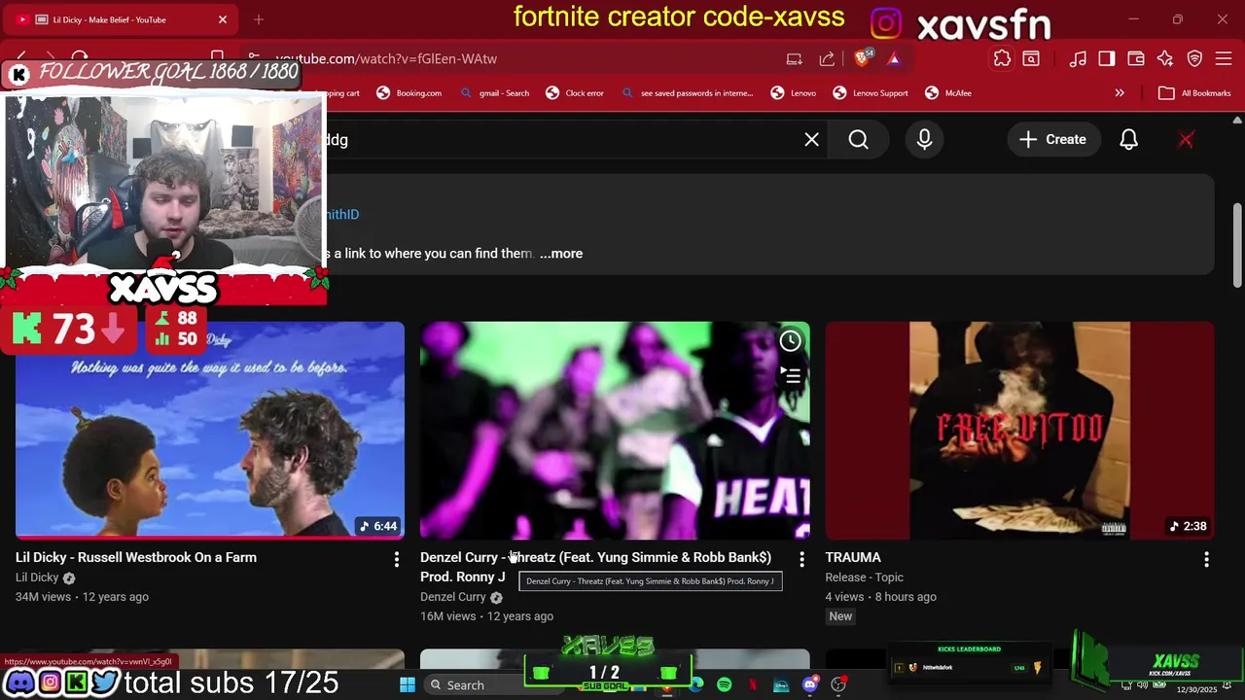Click the New badge under TRAUMA
Viewport: 1245px width, 700px height.
click(x=840, y=616)
